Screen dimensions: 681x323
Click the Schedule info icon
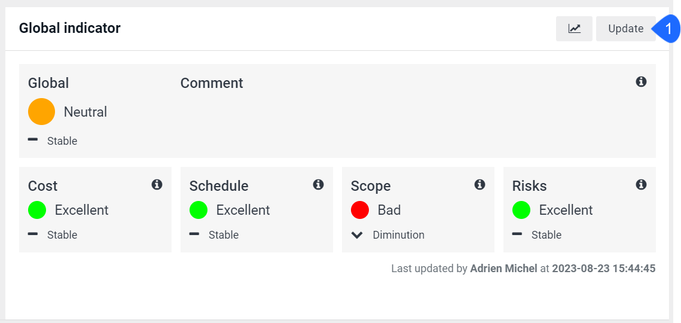[x=318, y=184]
